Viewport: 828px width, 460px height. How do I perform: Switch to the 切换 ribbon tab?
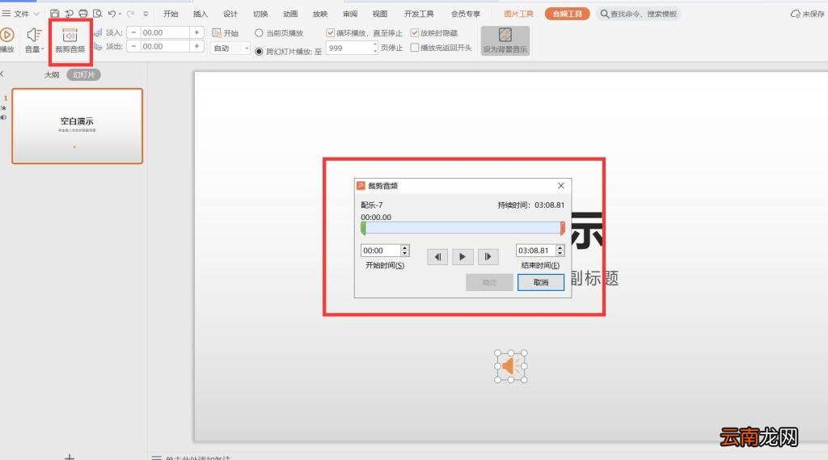click(x=260, y=14)
